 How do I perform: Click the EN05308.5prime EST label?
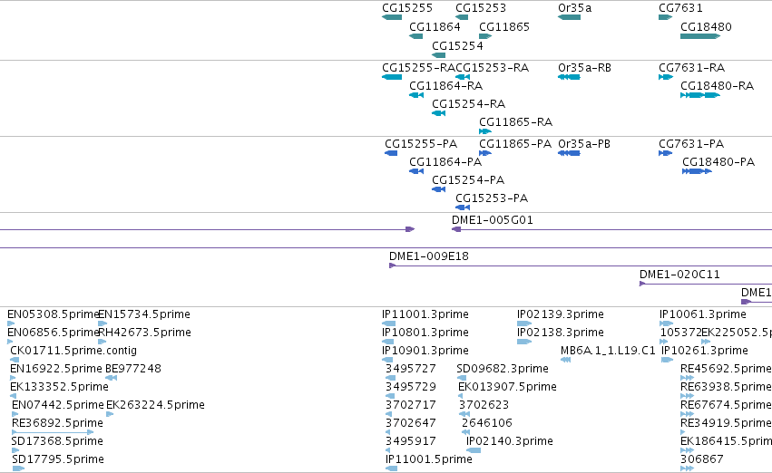click(54, 314)
